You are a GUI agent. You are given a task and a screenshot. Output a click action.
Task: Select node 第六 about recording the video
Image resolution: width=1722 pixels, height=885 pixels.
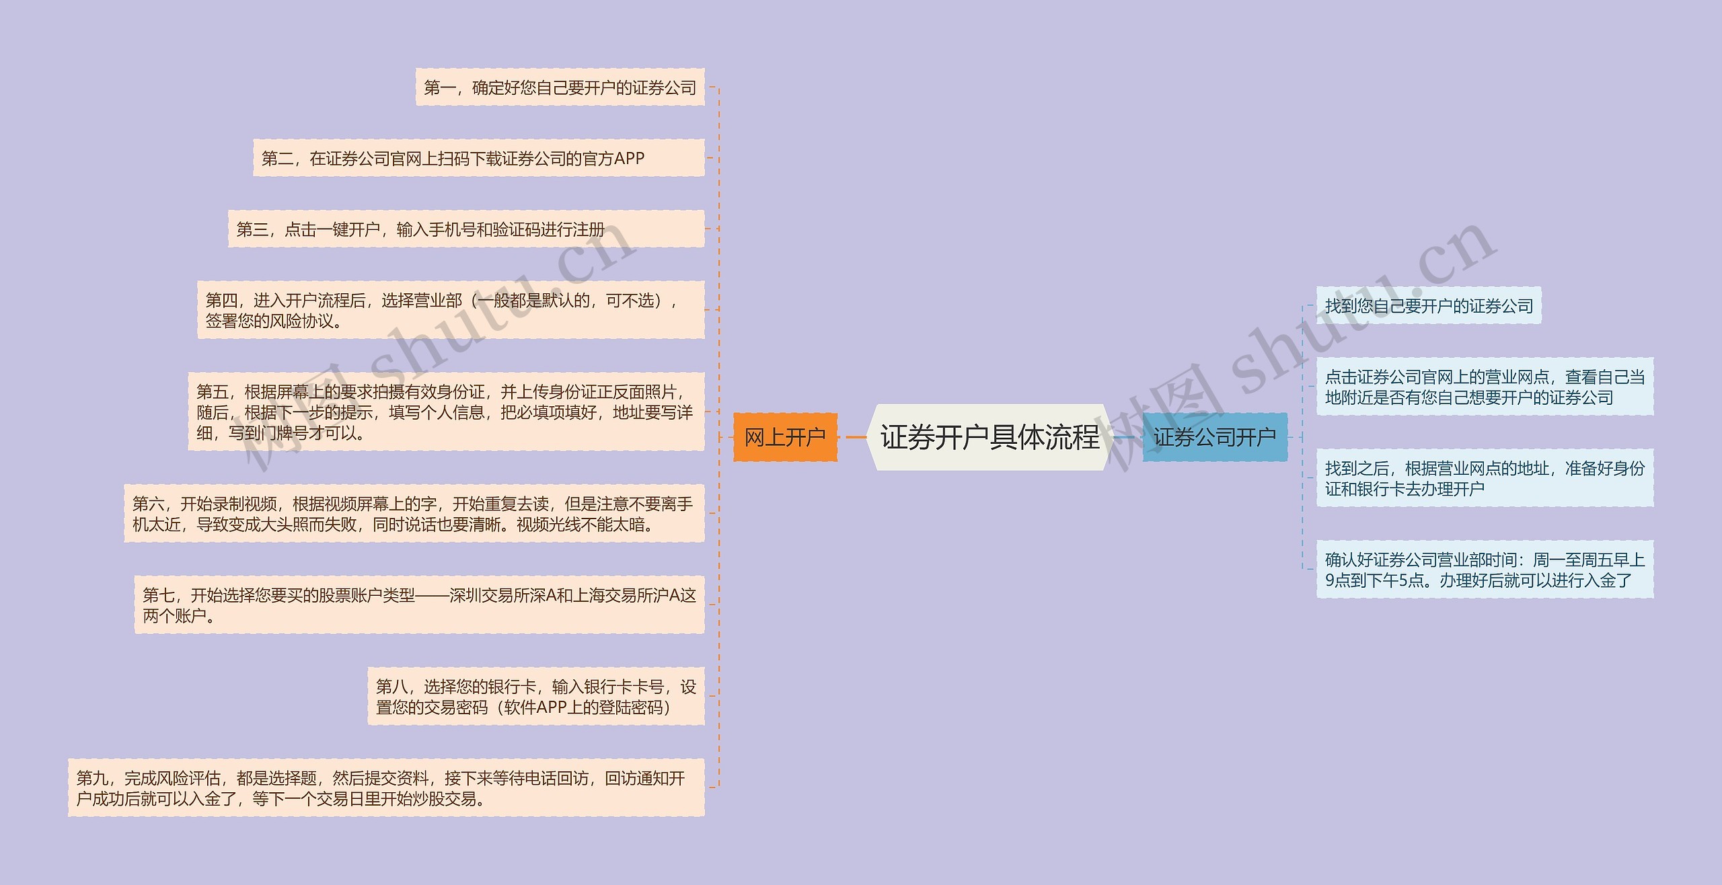point(414,513)
